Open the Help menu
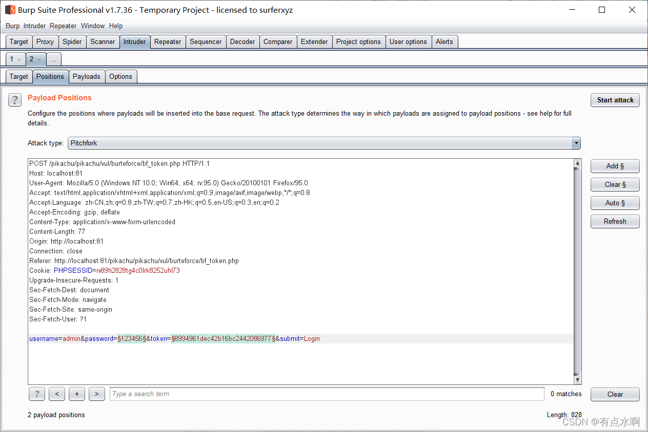Viewport: 648px width, 432px height. pyautogui.click(x=116, y=26)
